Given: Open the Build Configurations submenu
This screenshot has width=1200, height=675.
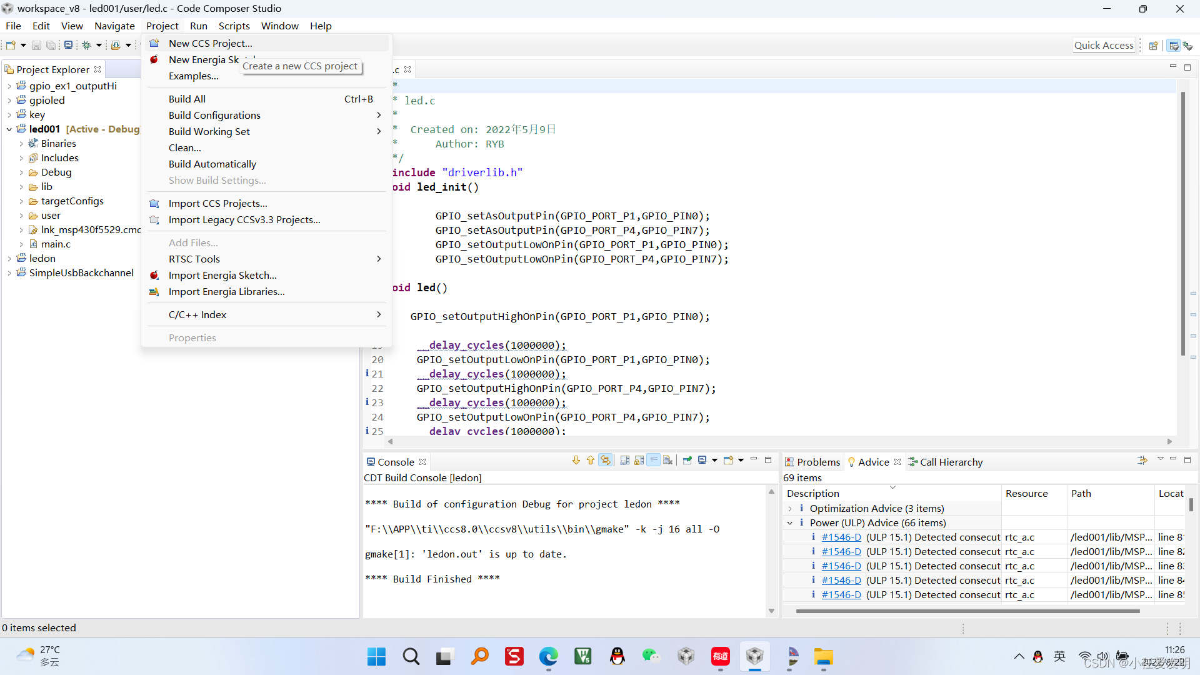Looking at the screenshot, I should coord(214,115).
